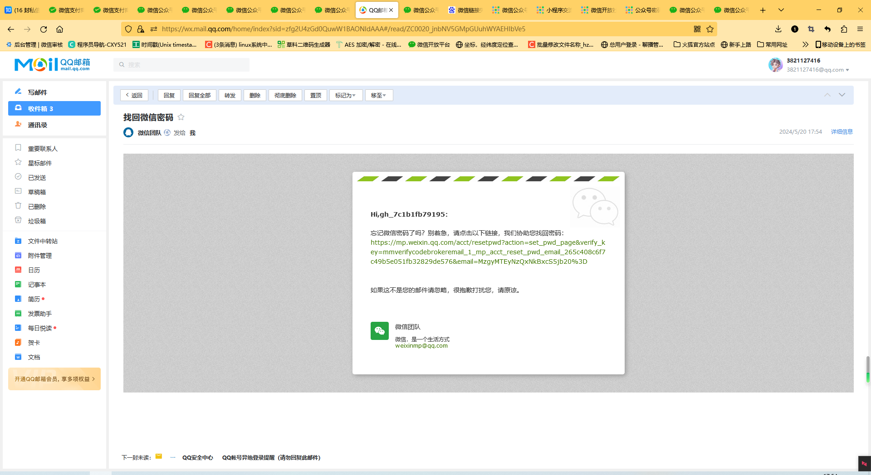This screenshot has width=871, height=475.
Task: Go to next email with down chevron
Action: point(842,95)
